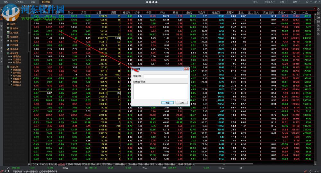The width and height of the screenshot is (321, 173).
Task: Open the 服务 left vertical tab
Action: [1, 60]
